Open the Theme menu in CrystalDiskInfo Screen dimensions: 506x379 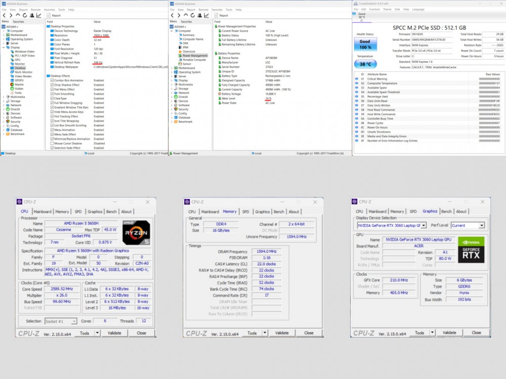(x=387, y=9)
